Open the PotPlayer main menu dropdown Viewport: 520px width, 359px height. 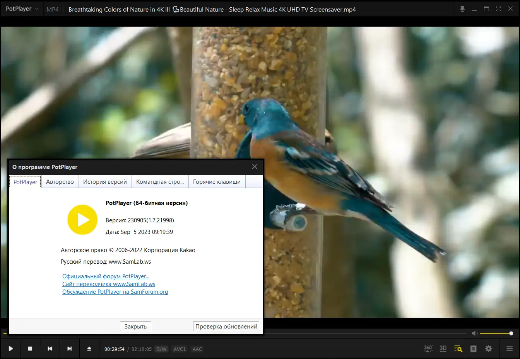point(22,9)
